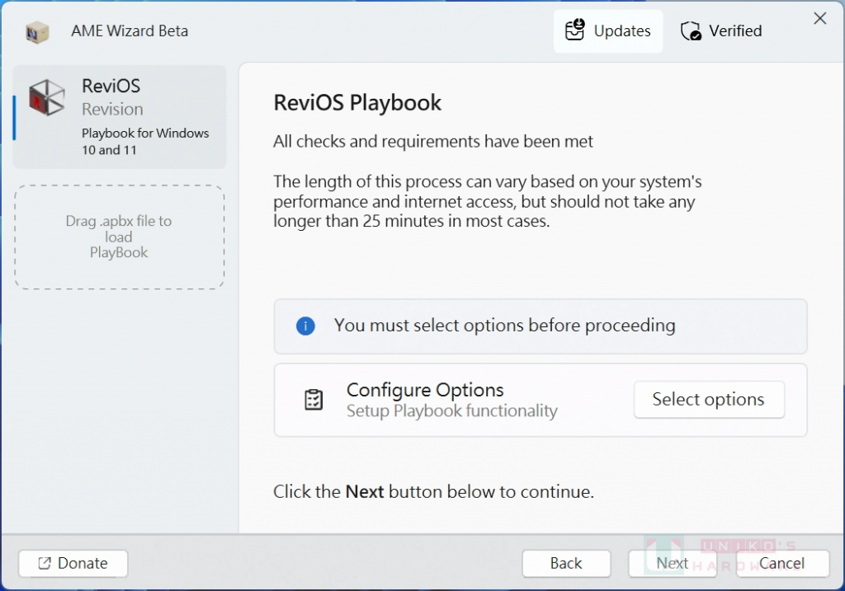Go Back to the previous step

566,563
